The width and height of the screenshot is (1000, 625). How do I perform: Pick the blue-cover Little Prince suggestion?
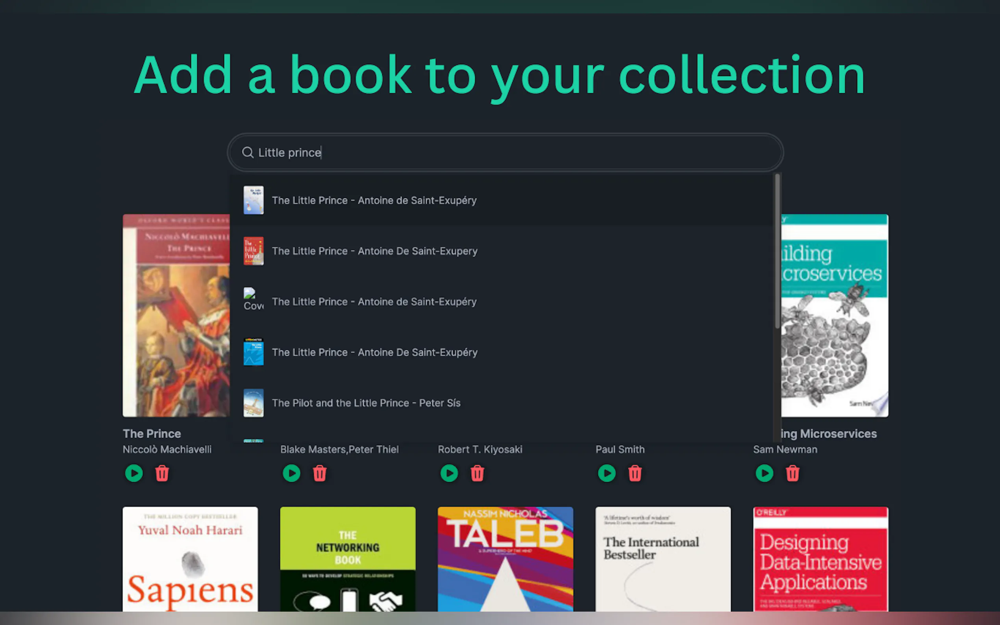click(374, 353)
